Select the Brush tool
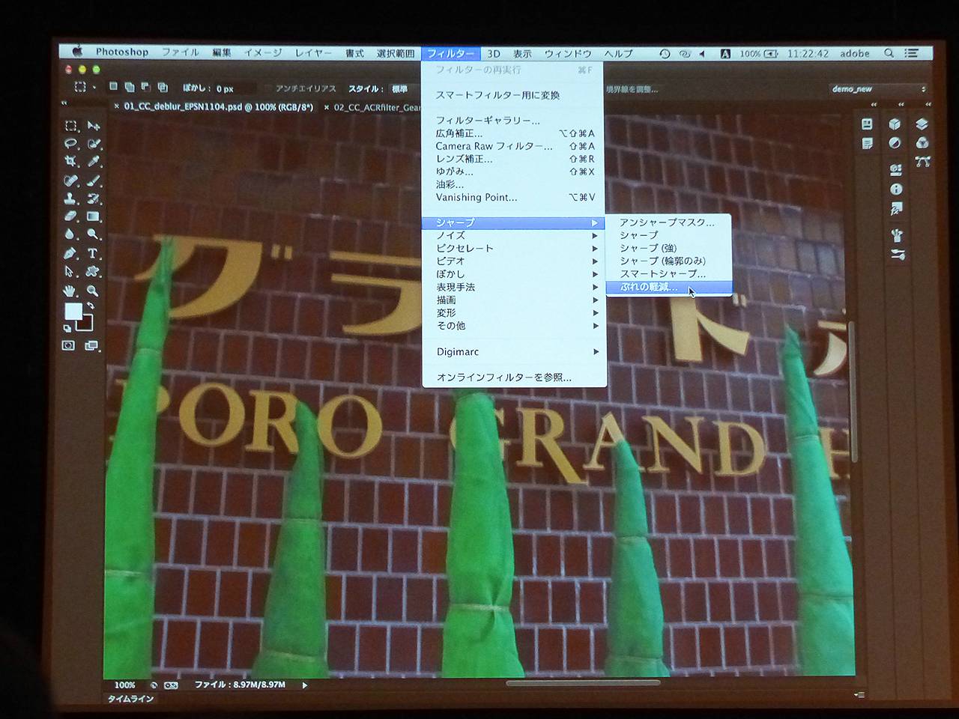 tap(94, 180)
